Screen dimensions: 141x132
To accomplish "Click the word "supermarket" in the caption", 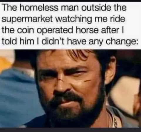I will (28, 19).
